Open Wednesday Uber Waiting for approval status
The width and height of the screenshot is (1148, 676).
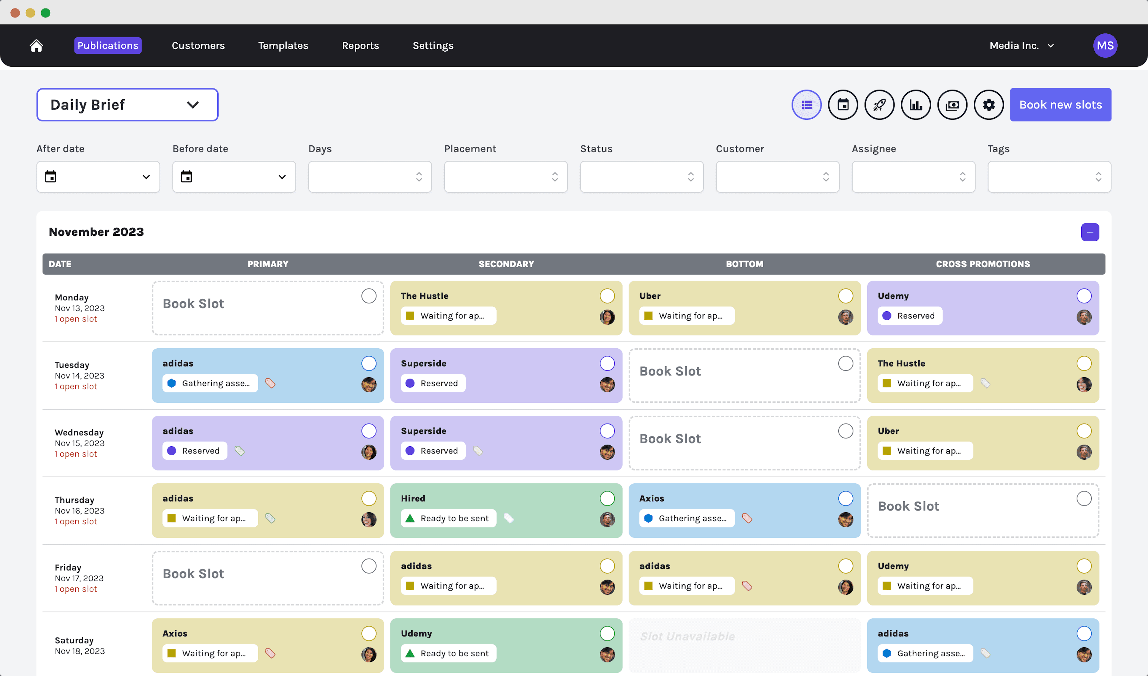925,450
